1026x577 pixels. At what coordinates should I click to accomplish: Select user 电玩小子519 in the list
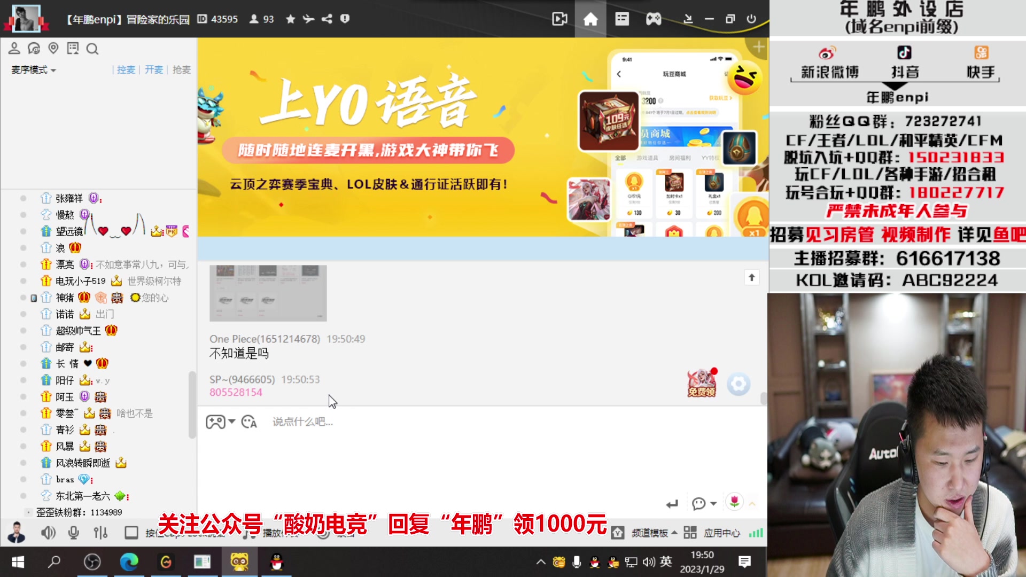click(81, 281)
